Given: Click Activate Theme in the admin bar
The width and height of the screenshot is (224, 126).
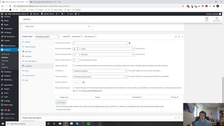Looking at the screenshot, I should tap(48, 14).
